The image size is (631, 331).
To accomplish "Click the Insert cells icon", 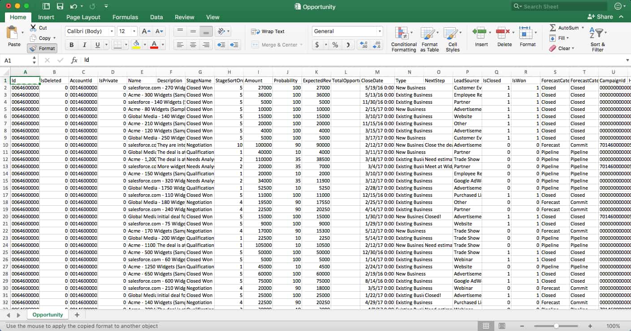I will [x=481, y=38].
